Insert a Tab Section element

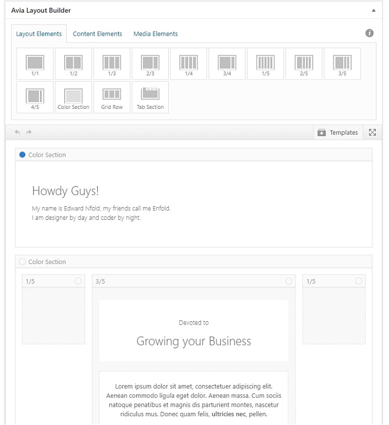click(x=150, y=97)
